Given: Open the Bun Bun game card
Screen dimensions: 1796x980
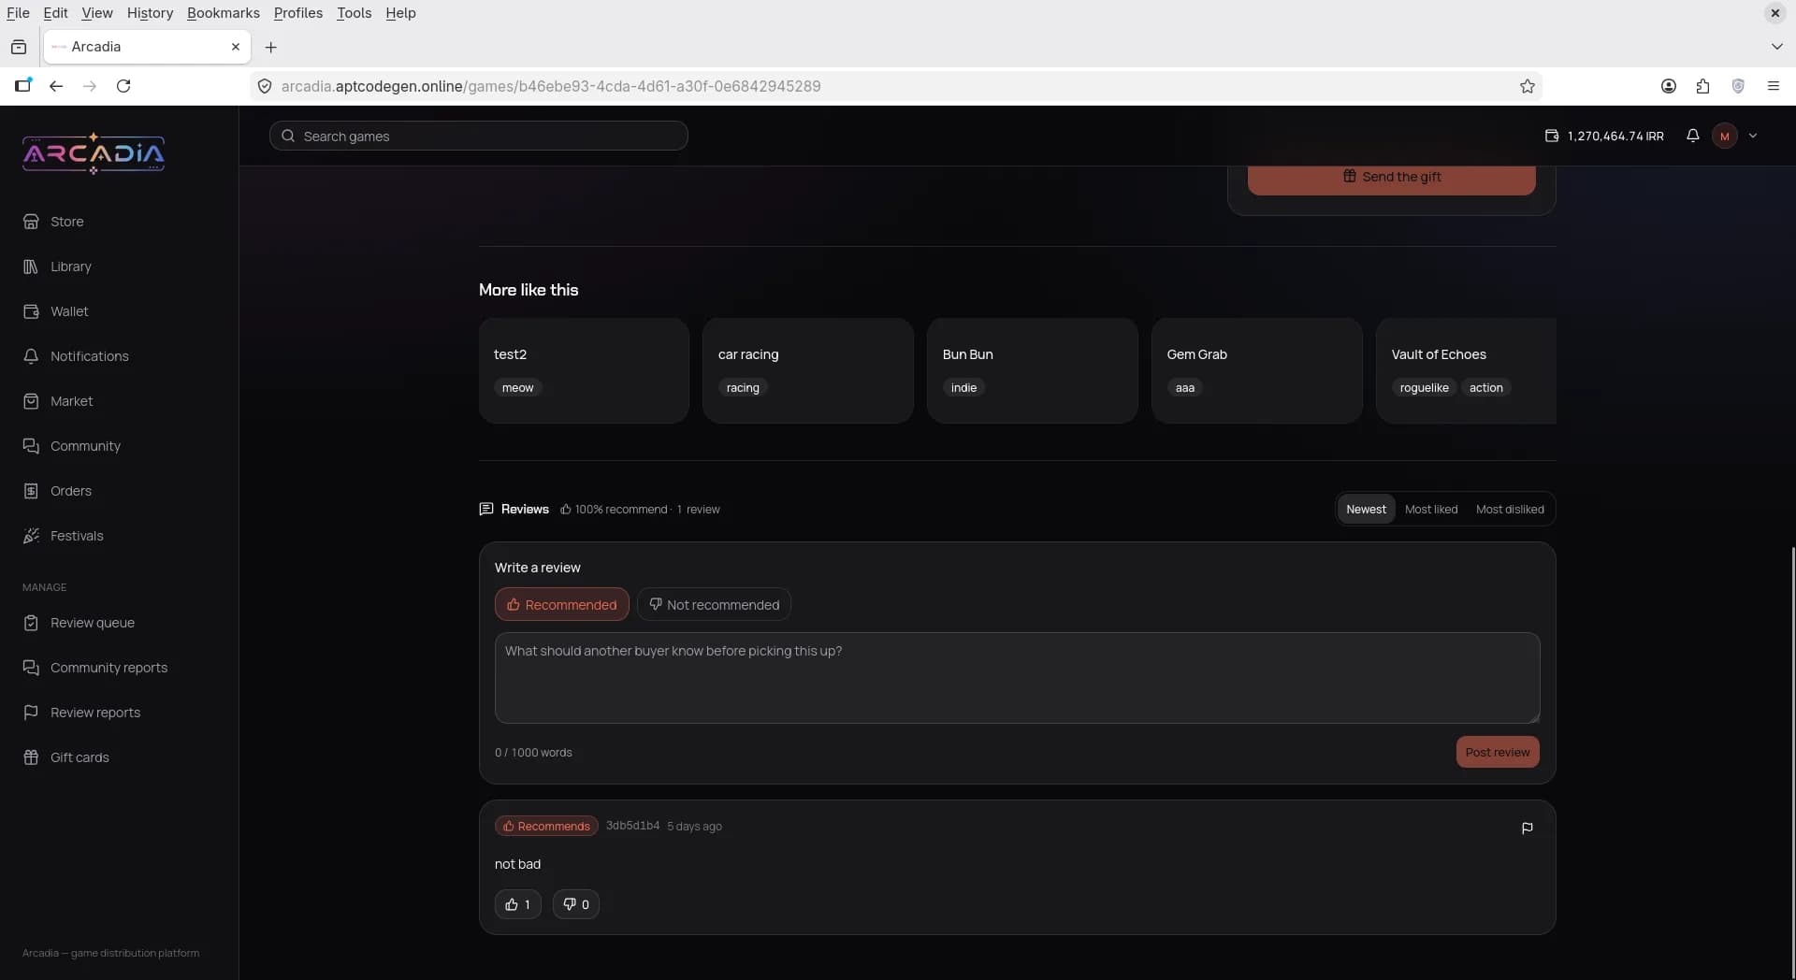Looking at the screenshot, I should click(x=1033, y=371).
